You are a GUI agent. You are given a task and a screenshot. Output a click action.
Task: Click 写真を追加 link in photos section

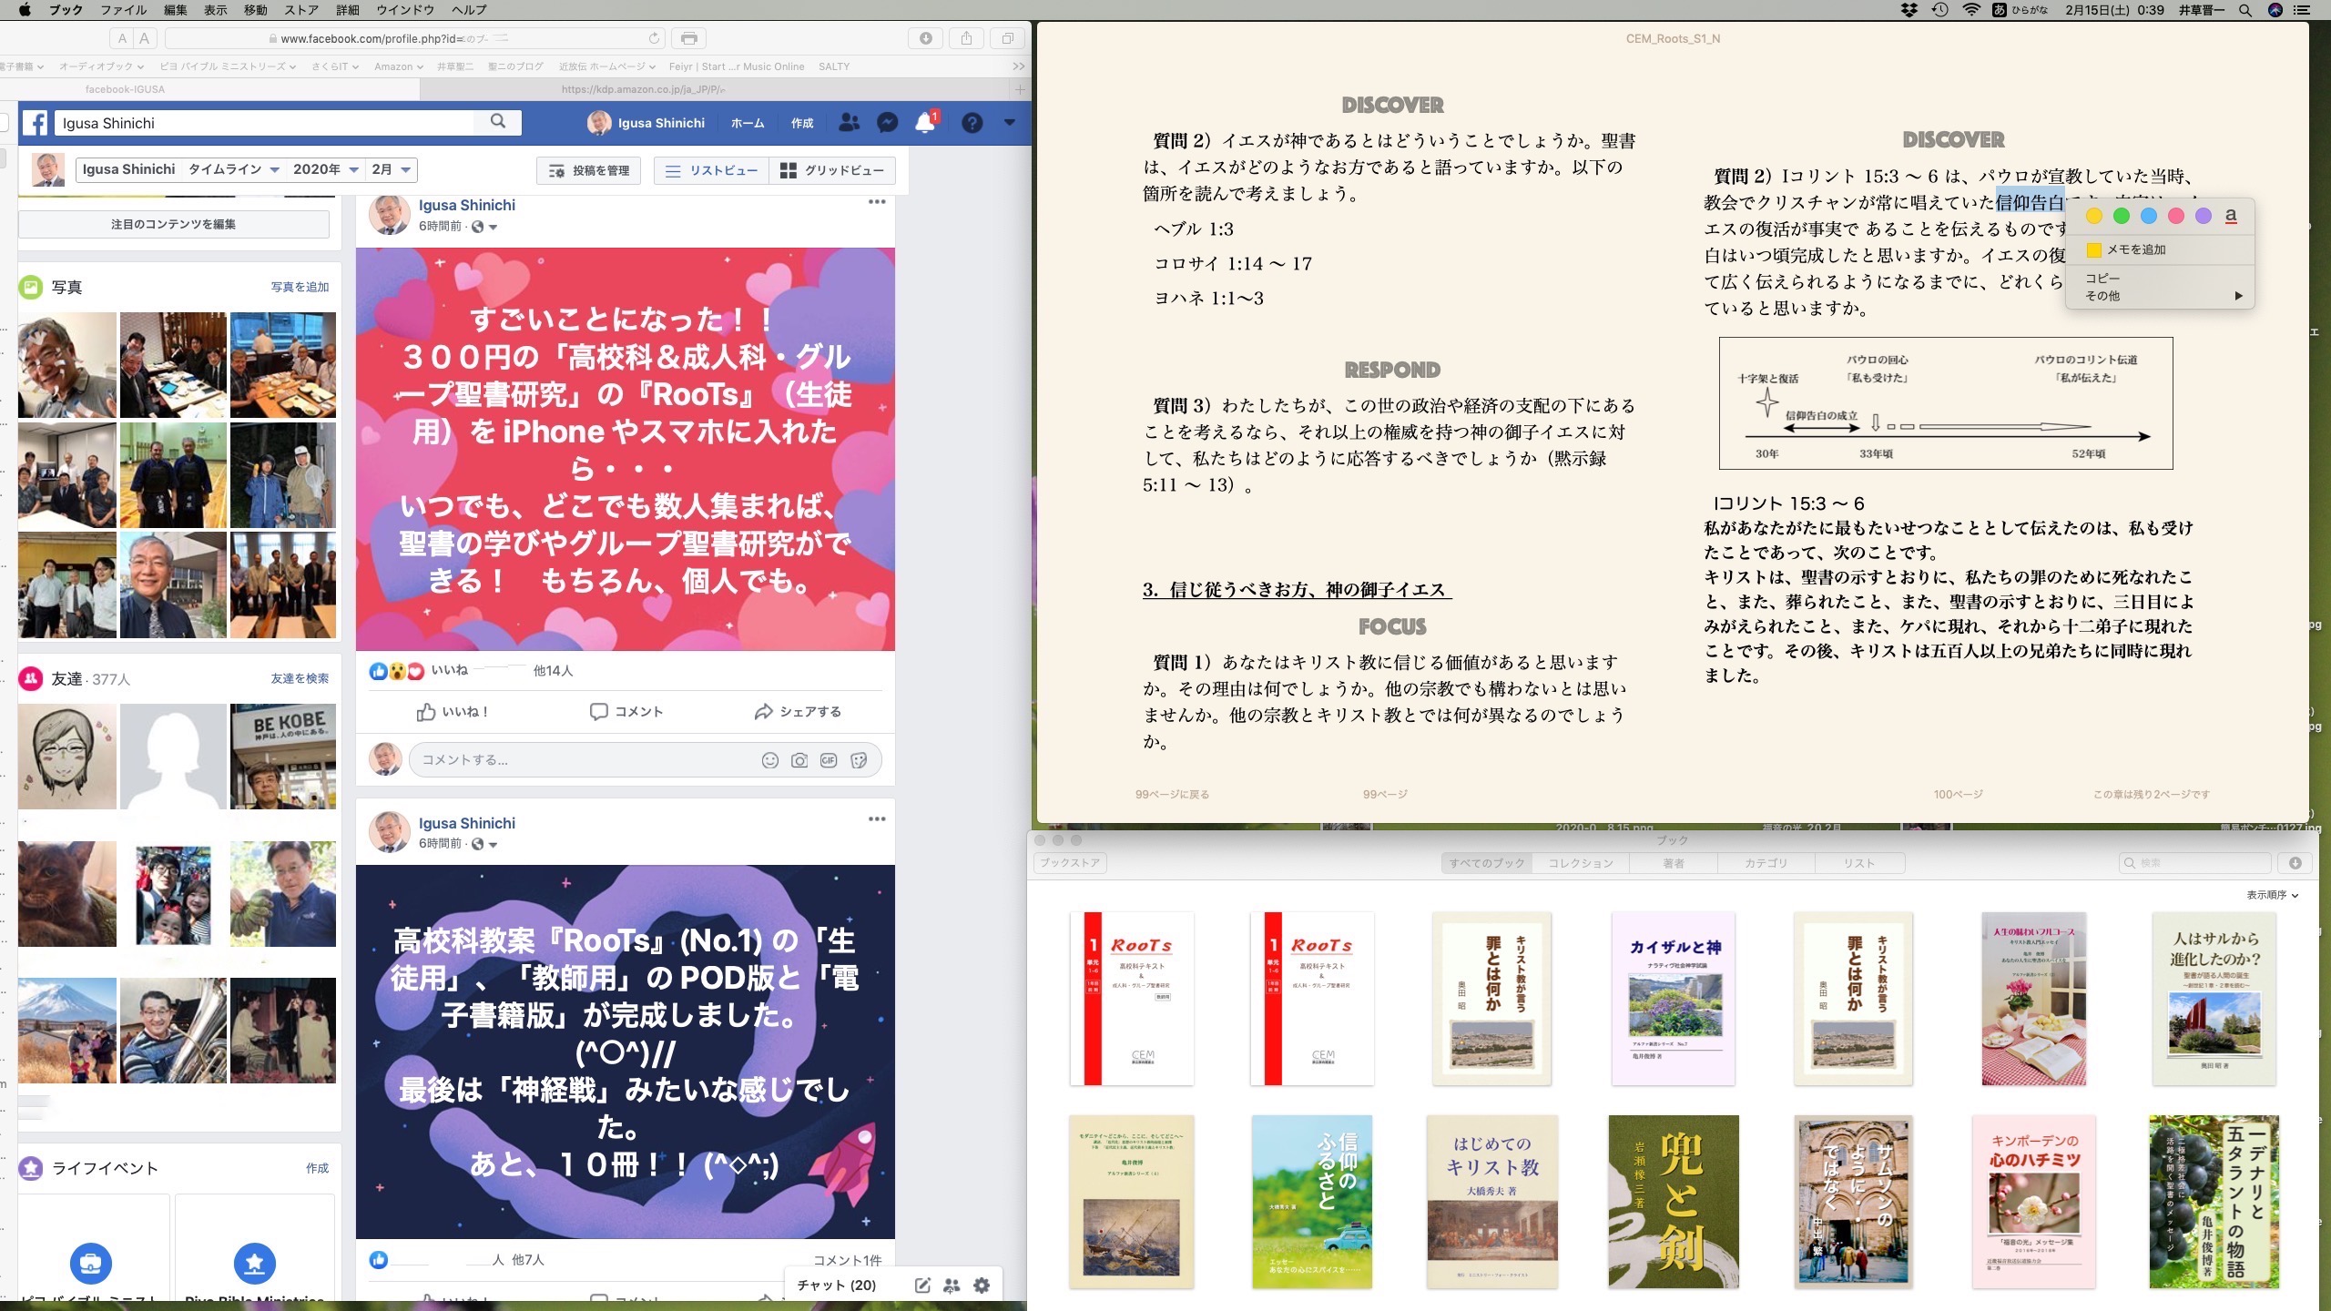[x=300, y=287]
